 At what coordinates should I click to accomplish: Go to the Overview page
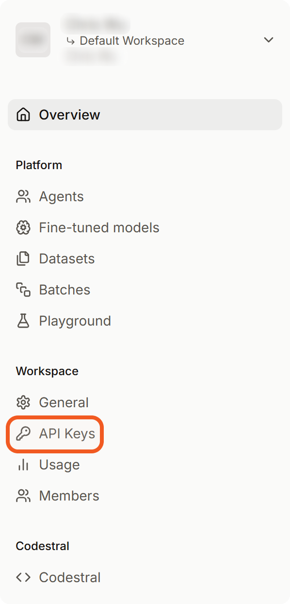pos(145,115)
